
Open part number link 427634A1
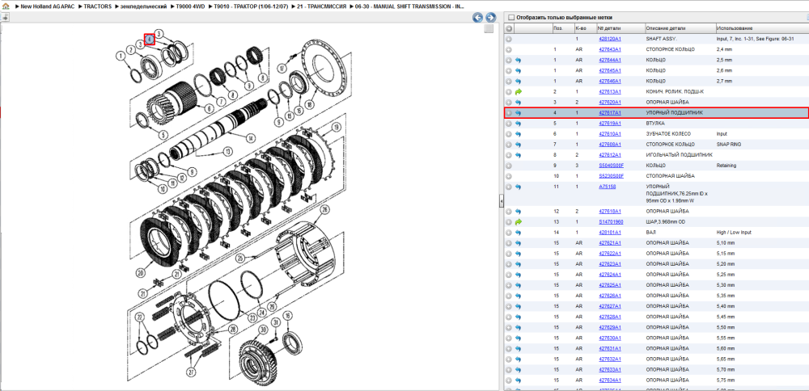coord(610,380)
